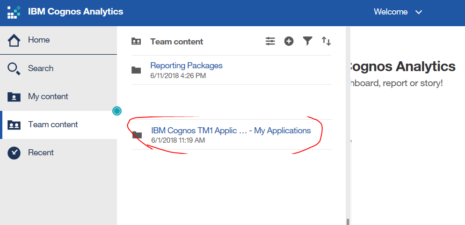The image size is (465, 225).
Task: Click the teal pin circle on panel edge
Action: (117, 111)
